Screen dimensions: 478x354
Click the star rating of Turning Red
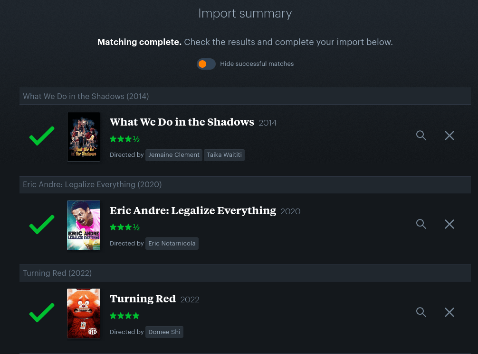124,316
